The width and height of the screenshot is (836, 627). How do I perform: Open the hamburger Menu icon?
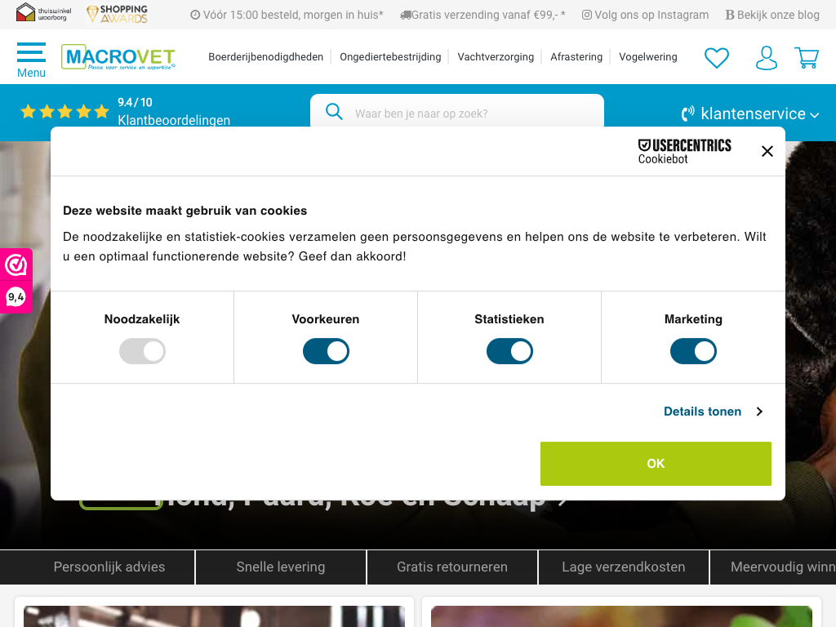(x=32, y=60)
